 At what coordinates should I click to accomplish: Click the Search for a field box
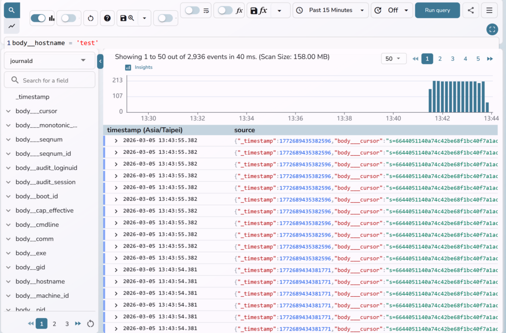[x=49, y=80]
